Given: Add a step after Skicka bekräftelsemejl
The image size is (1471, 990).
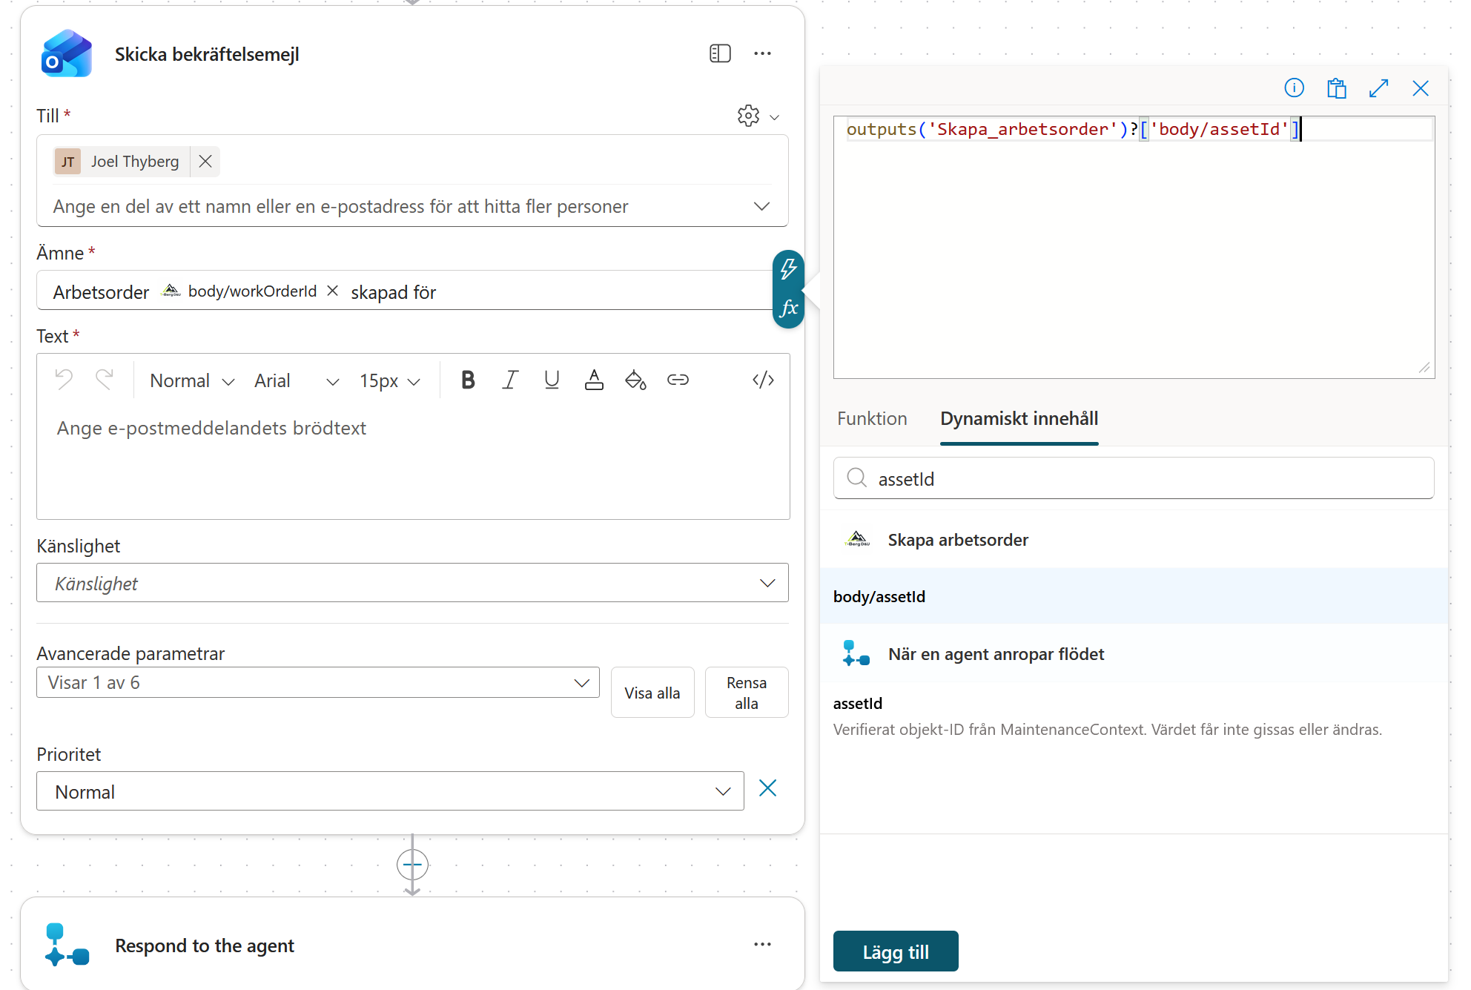Looking at the screenshot, I should pyautogui.click(x=412, y=865).
